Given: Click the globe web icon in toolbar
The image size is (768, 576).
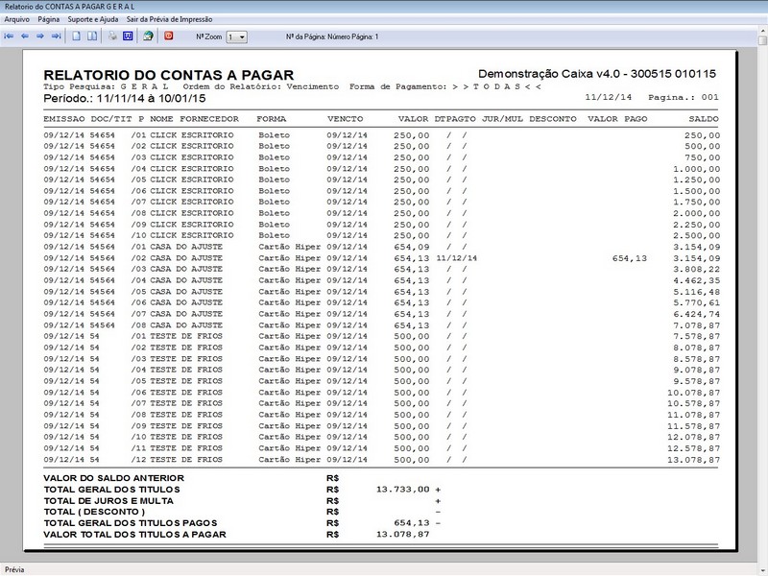Looking at the screenshot, I should click(148, 36).
